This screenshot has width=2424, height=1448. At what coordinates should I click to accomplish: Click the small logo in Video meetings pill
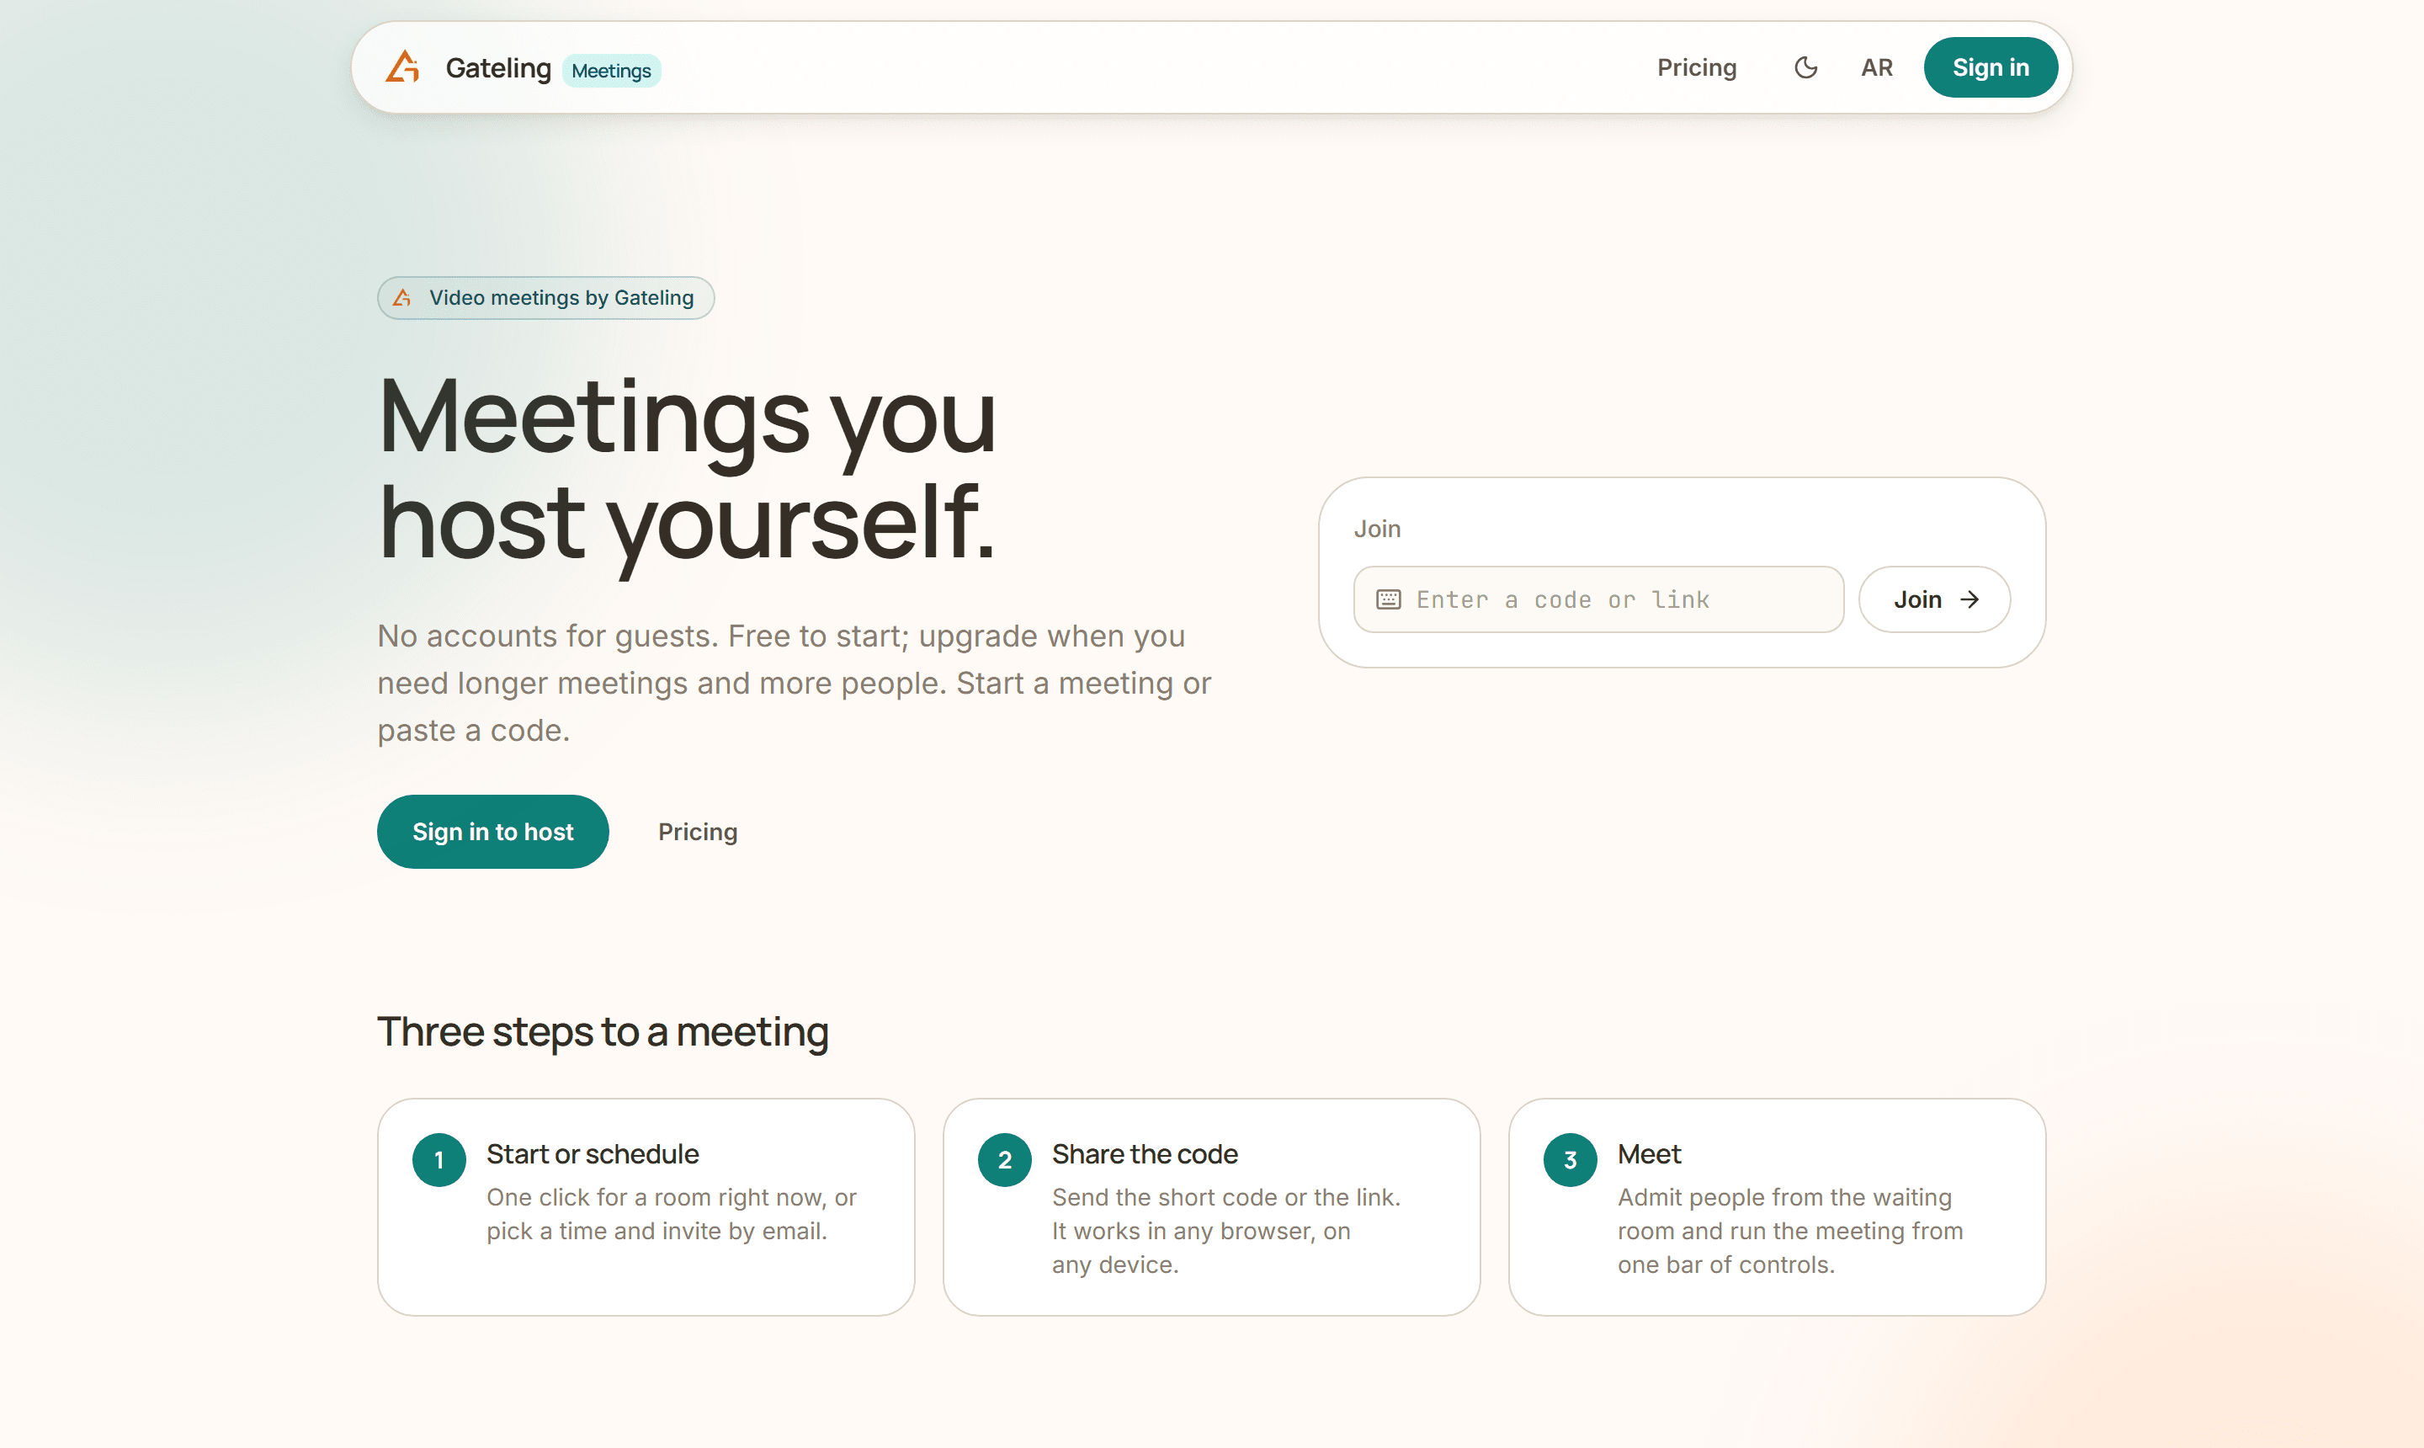point(401,298)
